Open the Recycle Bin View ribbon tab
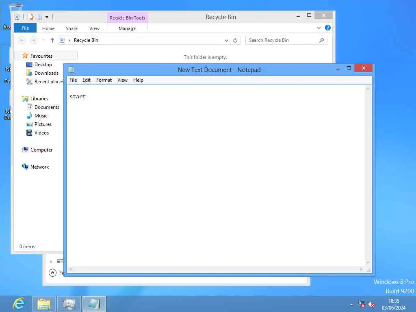 pyautogui.click(x=94, y=28)
